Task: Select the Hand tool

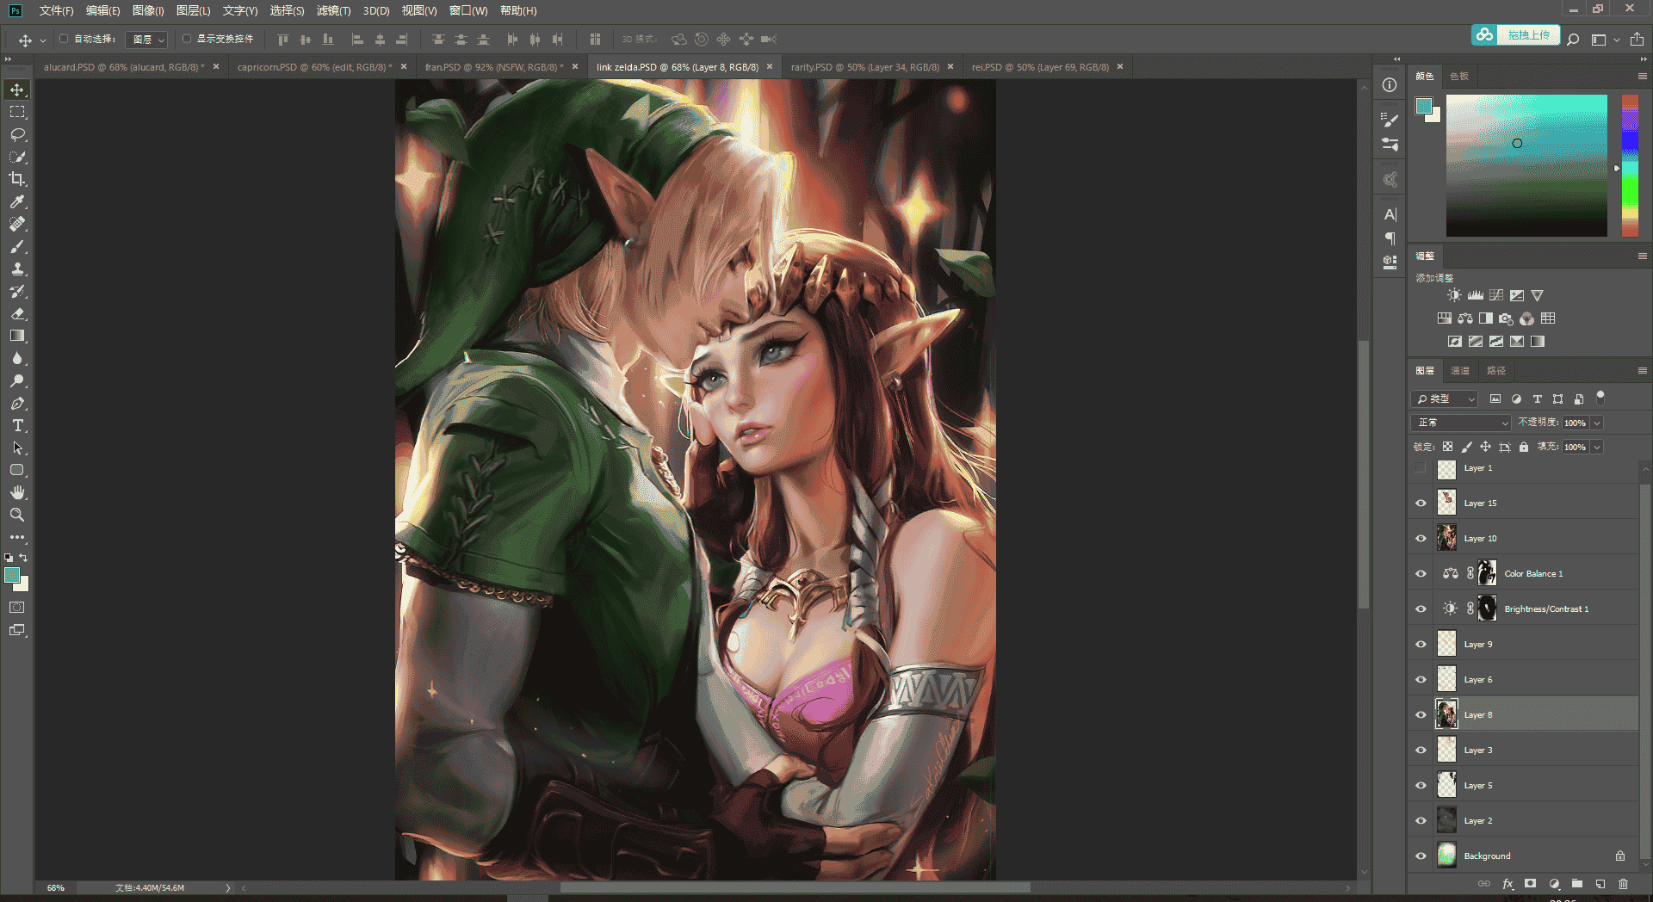Action: [x=17, y=492]
